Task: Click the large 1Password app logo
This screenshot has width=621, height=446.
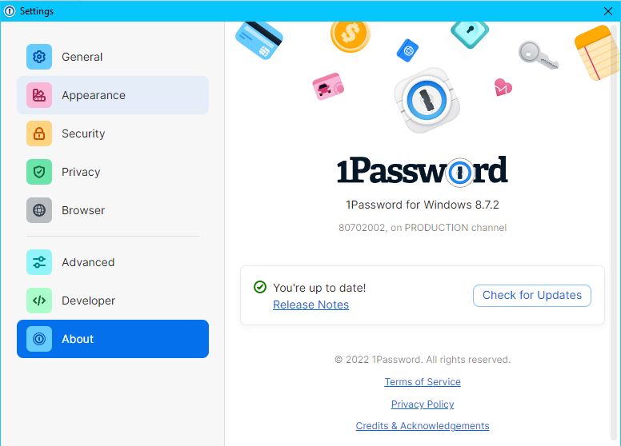Action: coord(425,100)
